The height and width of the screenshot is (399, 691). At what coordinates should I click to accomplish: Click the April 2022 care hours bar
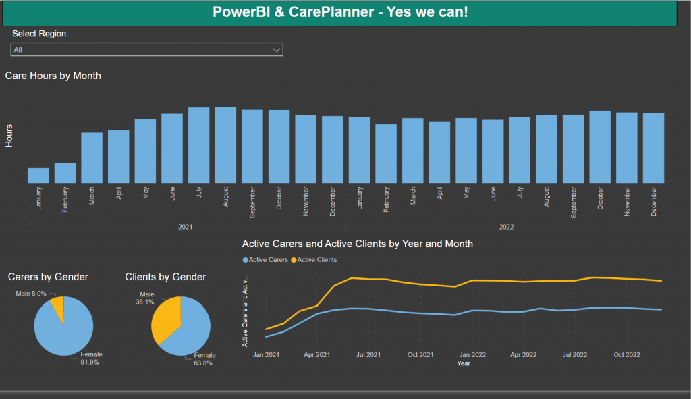(439, 152)
